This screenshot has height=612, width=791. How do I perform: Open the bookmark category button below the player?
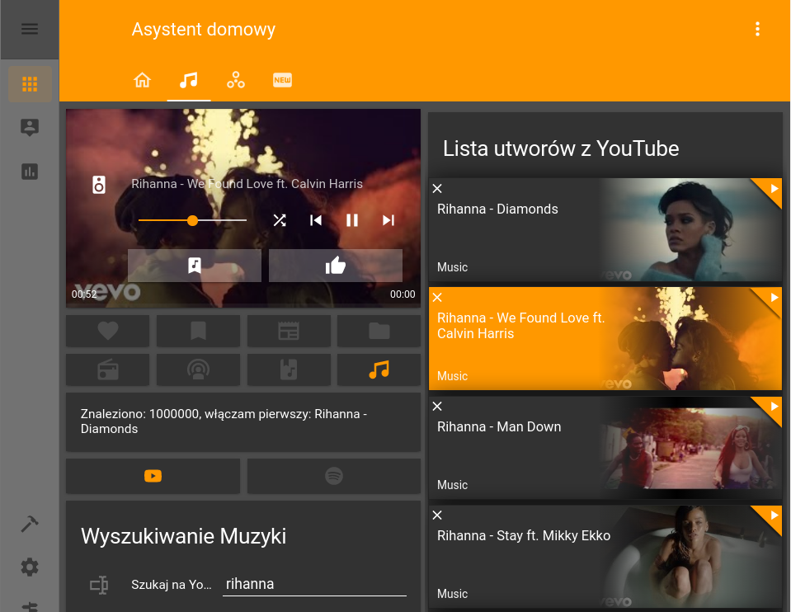click(x=198, y=331)
